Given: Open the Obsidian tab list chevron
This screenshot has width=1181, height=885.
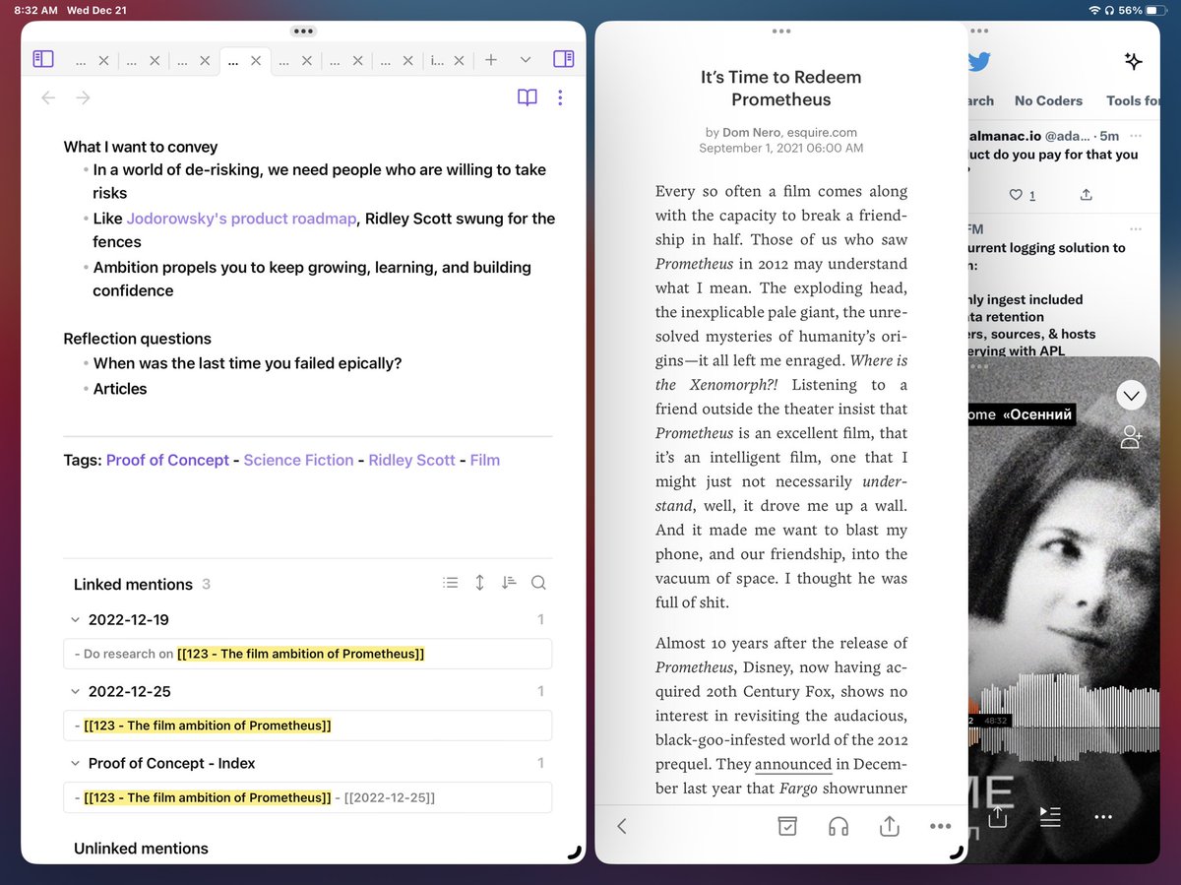Looking at the screenshot, I should 526,60.
